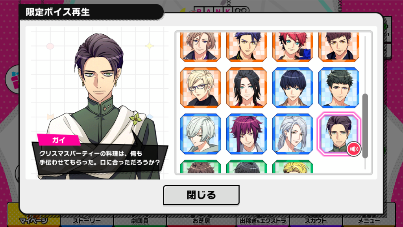Choose the light brown-haired character in top row
Image resolution: width=403 pixels, height=227 pixels.
click(200, 47)
